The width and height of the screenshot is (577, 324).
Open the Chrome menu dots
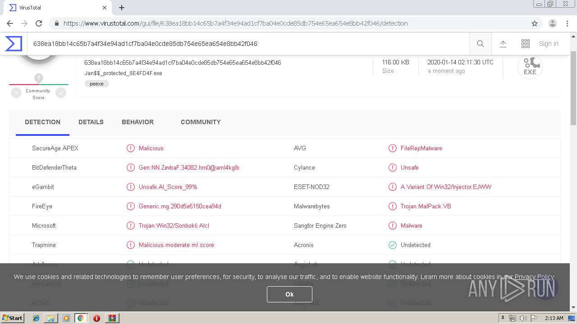(x=568, y=23)
